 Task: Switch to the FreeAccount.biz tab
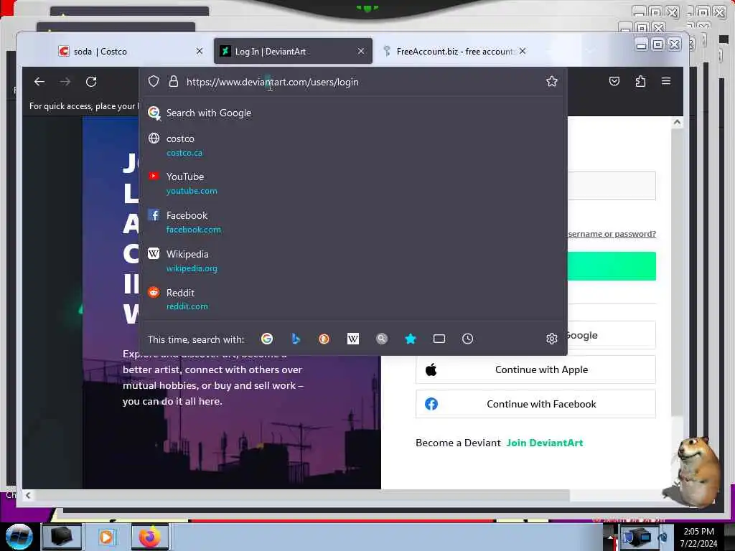coord(454,51)
